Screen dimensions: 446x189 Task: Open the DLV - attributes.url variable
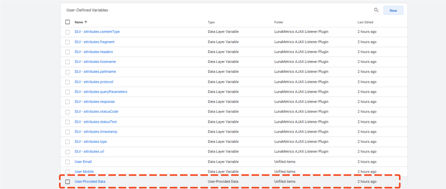pos(89,152)
